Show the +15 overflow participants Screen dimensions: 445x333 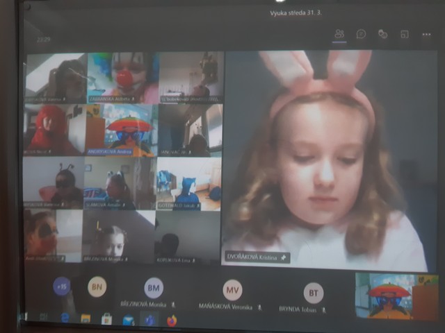point(62,287)
